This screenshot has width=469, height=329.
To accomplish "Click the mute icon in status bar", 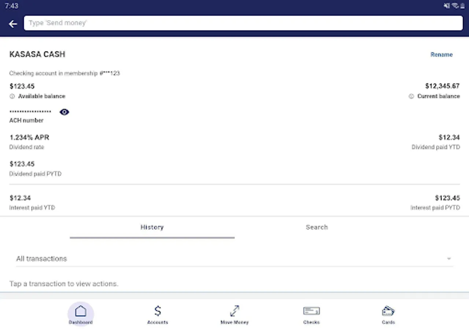I will [x=447, y=6].
